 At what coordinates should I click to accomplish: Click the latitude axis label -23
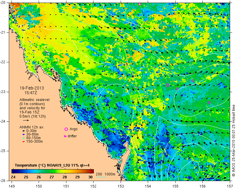tap(3, 92)
